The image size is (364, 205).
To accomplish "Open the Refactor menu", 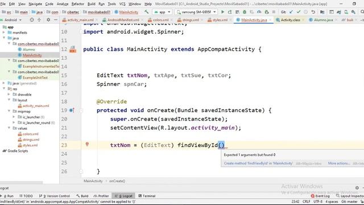I will 78,4.
